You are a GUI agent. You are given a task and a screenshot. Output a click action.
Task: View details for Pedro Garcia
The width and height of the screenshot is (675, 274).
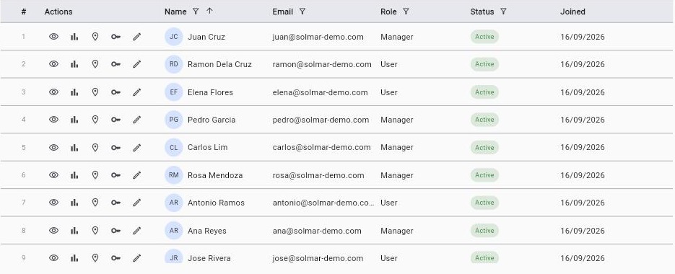point(53,120)
